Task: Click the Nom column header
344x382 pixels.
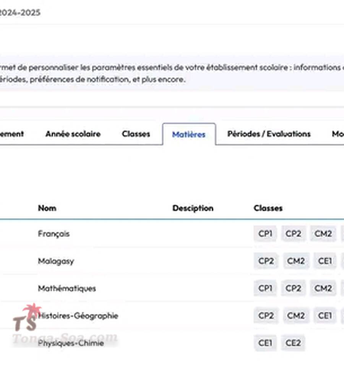Action: pos(47,208)
